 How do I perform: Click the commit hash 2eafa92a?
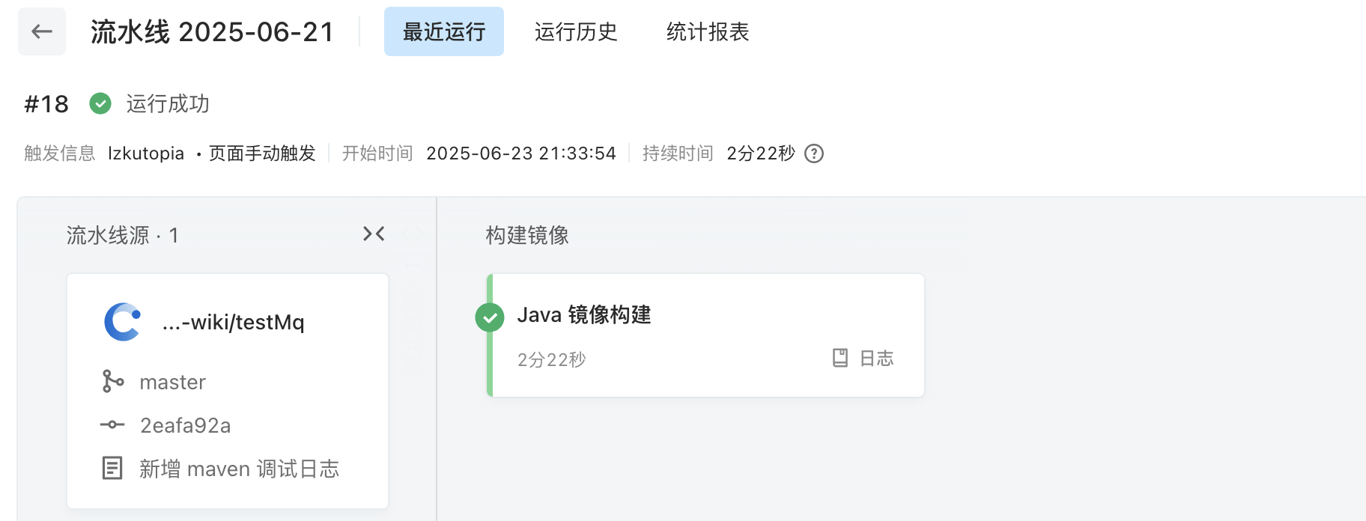(x=186, y=425)
